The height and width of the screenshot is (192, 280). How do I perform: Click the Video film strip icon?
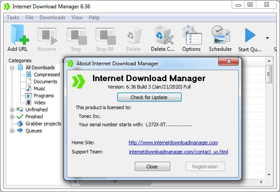(x=29, y=103)
